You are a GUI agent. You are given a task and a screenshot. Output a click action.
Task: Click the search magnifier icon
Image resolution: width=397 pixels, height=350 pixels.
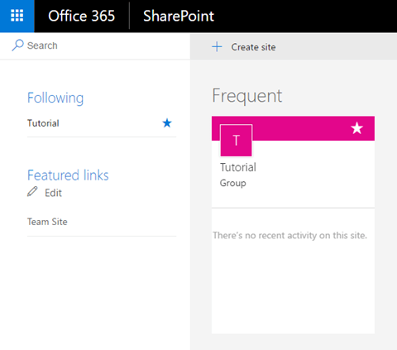(x=17, y=46)
